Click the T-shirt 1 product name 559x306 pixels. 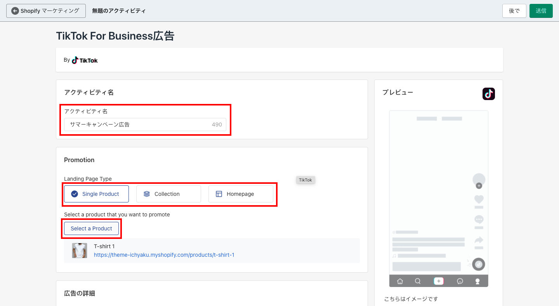104,246
